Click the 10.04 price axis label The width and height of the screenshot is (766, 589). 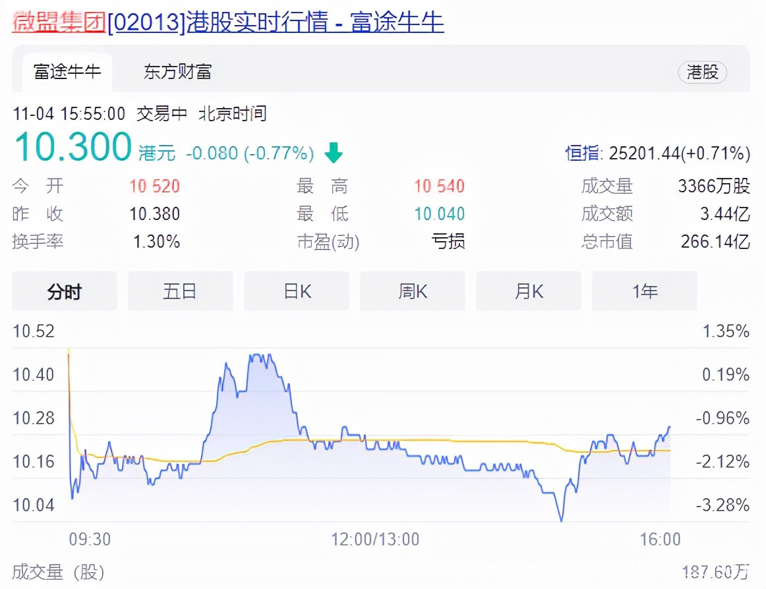[33, 505]
